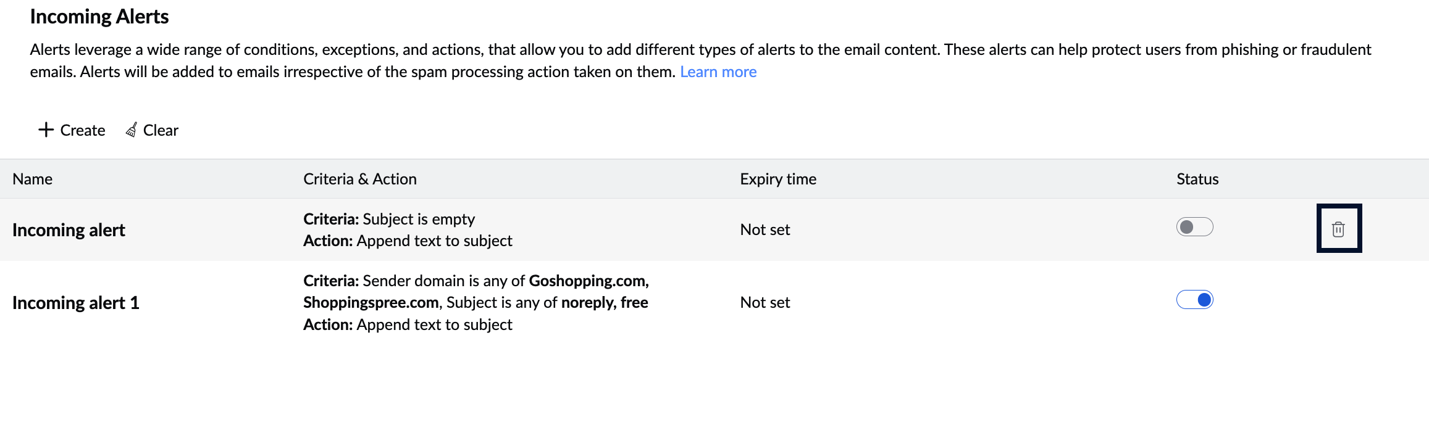This screenshot has height=433, width=1429.
Task: Delete the Incoming alert rule via trash icon
Action: (x=1338, y=229)
